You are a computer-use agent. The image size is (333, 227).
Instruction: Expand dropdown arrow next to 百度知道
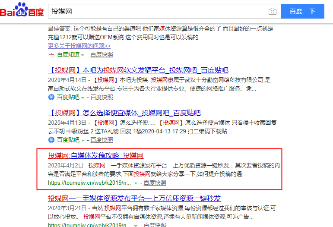(82, 55)
